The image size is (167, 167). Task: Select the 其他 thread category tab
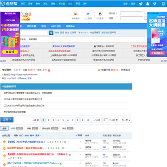point(68,128)
